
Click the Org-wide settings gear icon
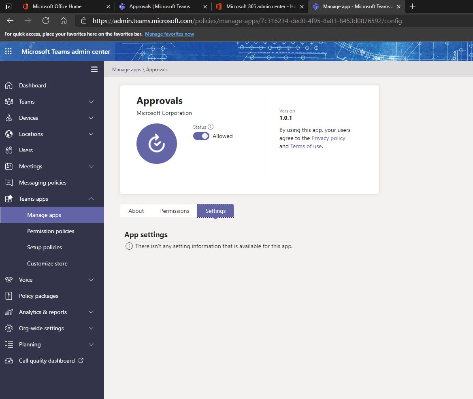point(9,328)
